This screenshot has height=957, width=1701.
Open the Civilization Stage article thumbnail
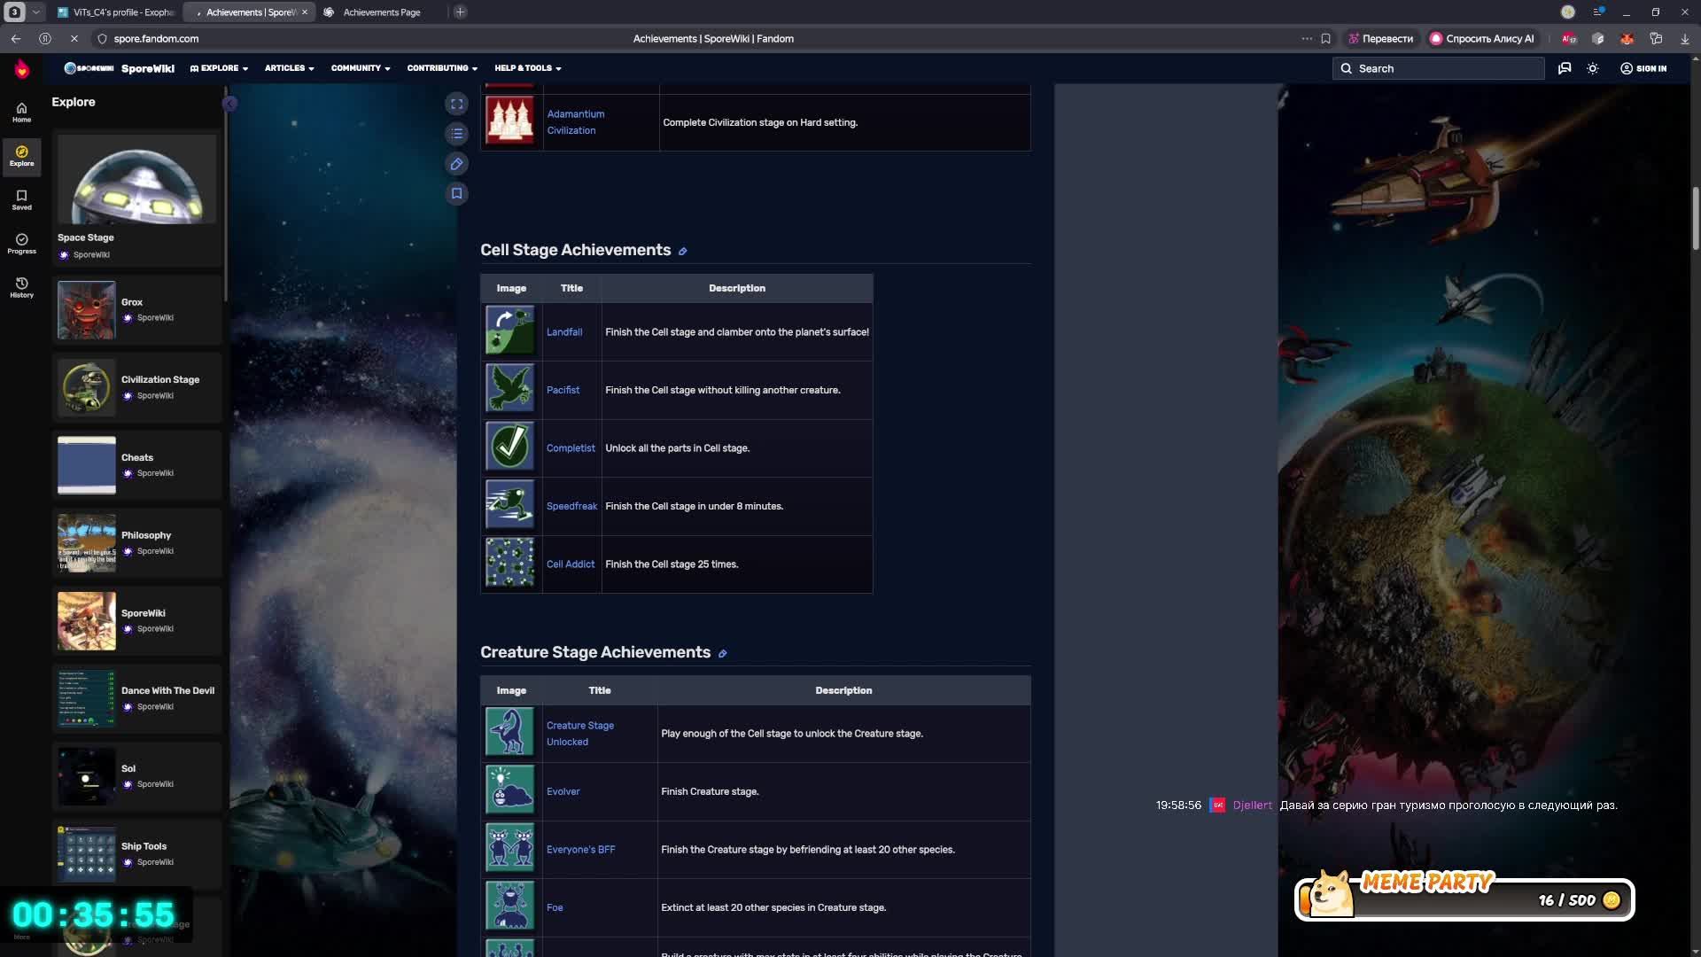click(86, 388)
